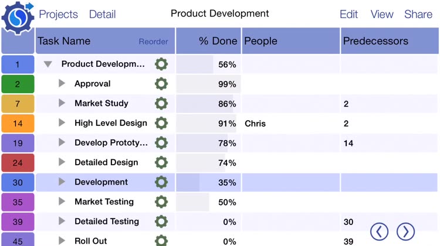Select the red row number 24
Viewport: 440px width, 246px height.
18,163
